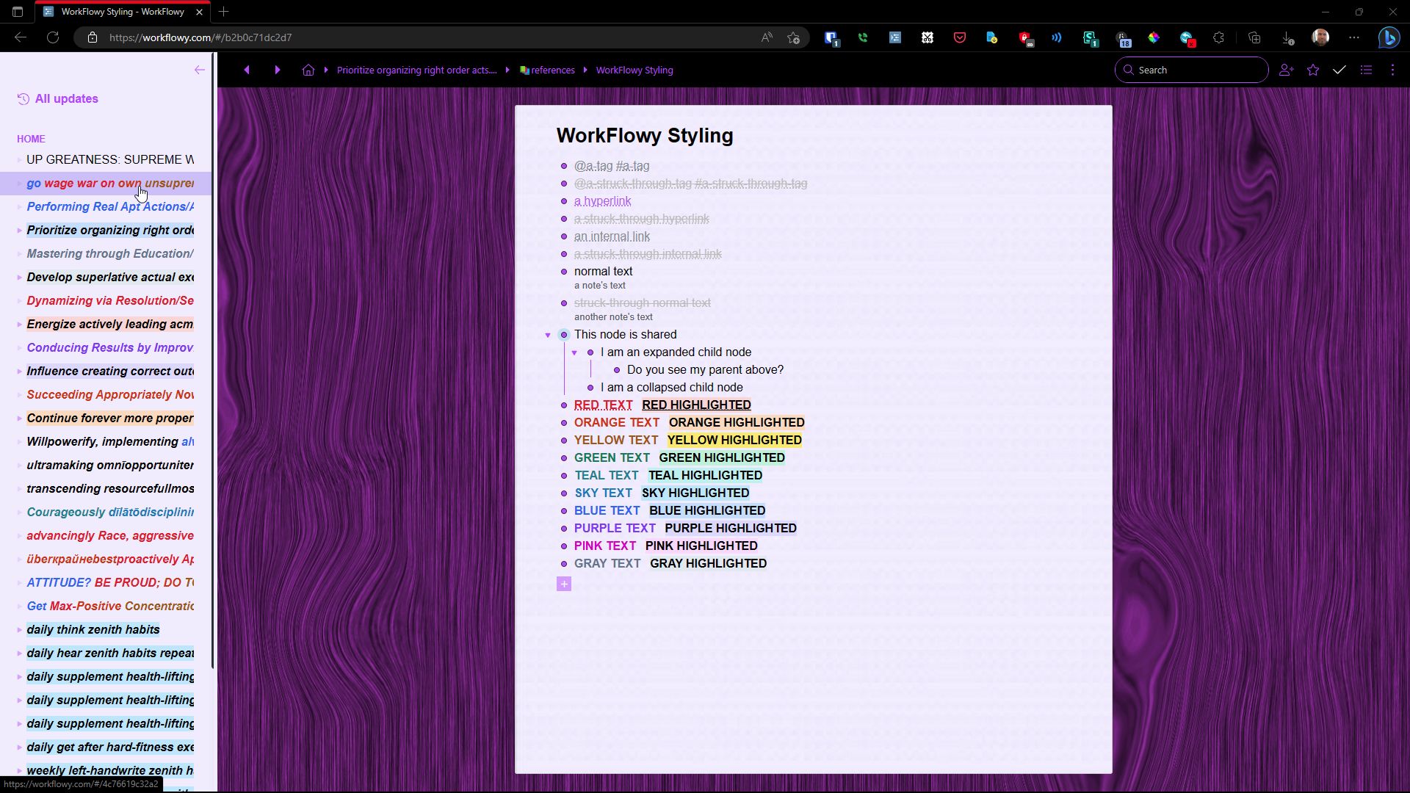Open read aloud icon in address bar
This screenshot has height=793, width=1410.
[767, 37]
